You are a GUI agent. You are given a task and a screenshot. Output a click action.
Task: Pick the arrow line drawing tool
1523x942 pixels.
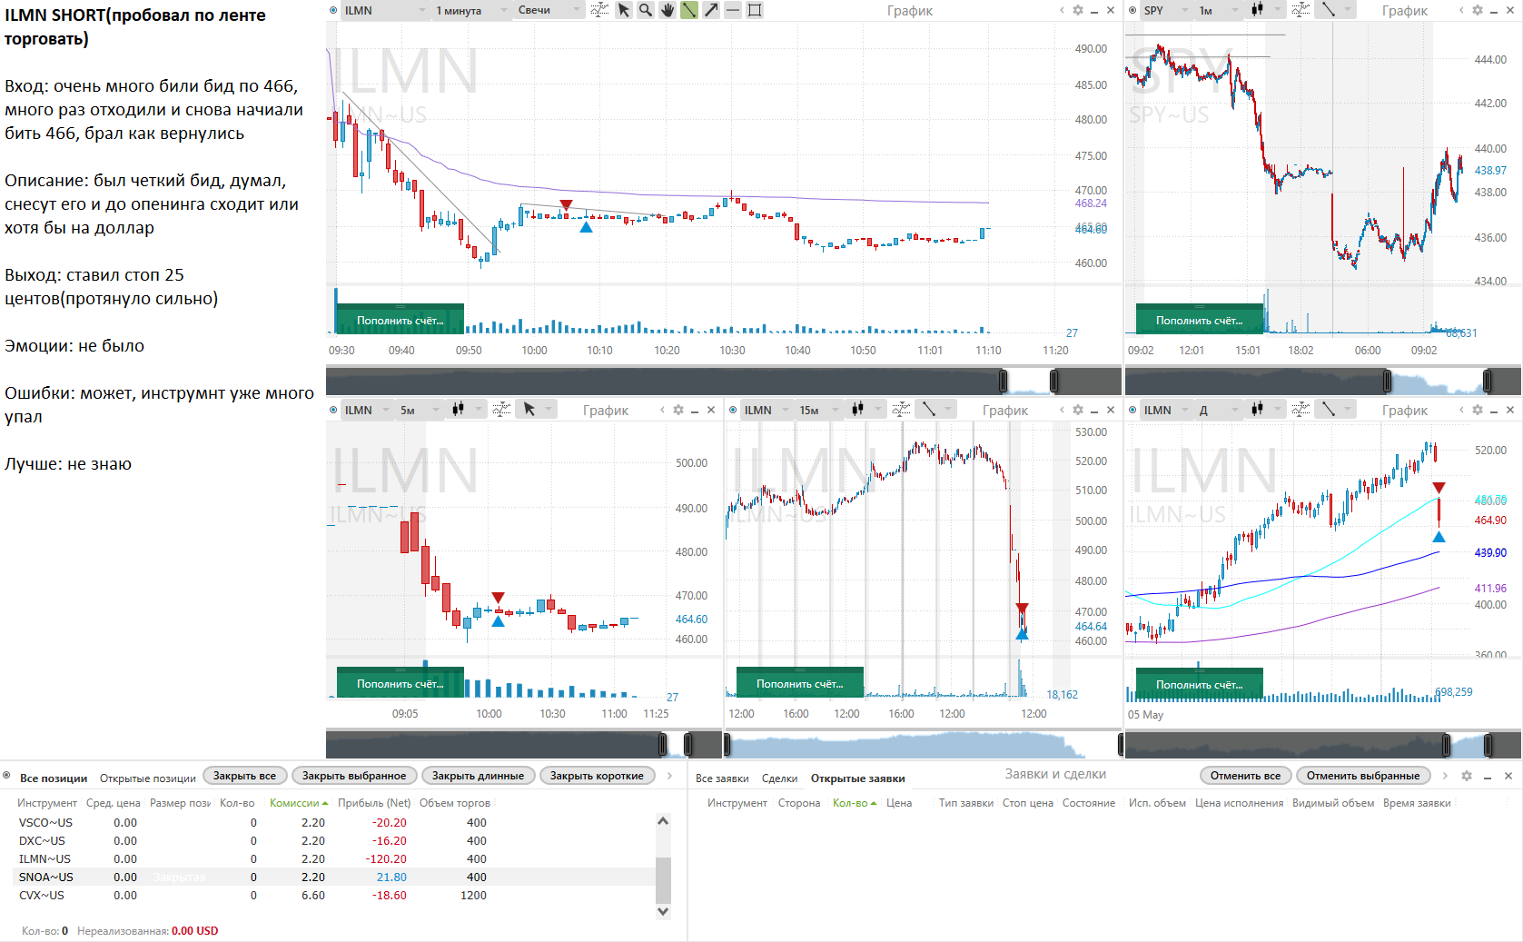click(x=711, y=10)
